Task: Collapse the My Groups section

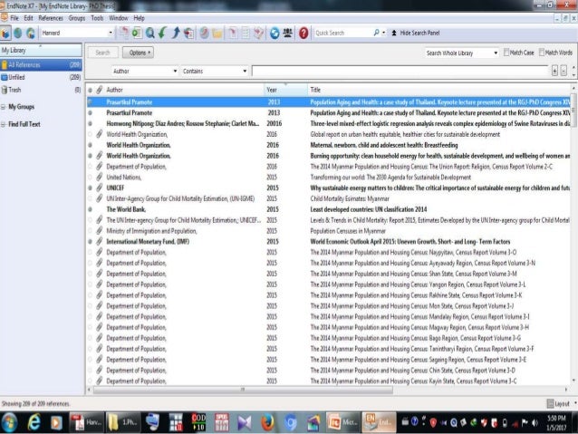Action: pyautogui.click(x=4, y=107)
